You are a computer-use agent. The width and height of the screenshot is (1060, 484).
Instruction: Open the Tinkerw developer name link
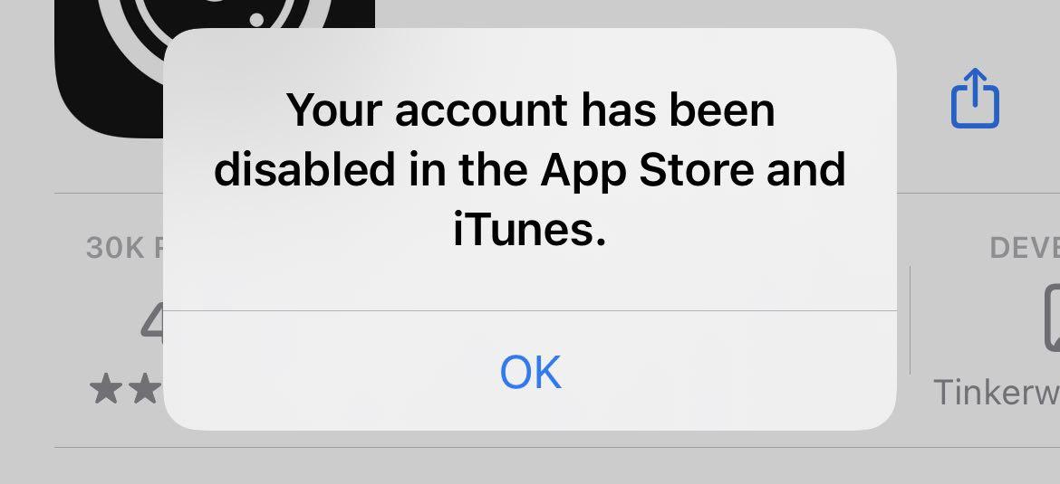996,393
